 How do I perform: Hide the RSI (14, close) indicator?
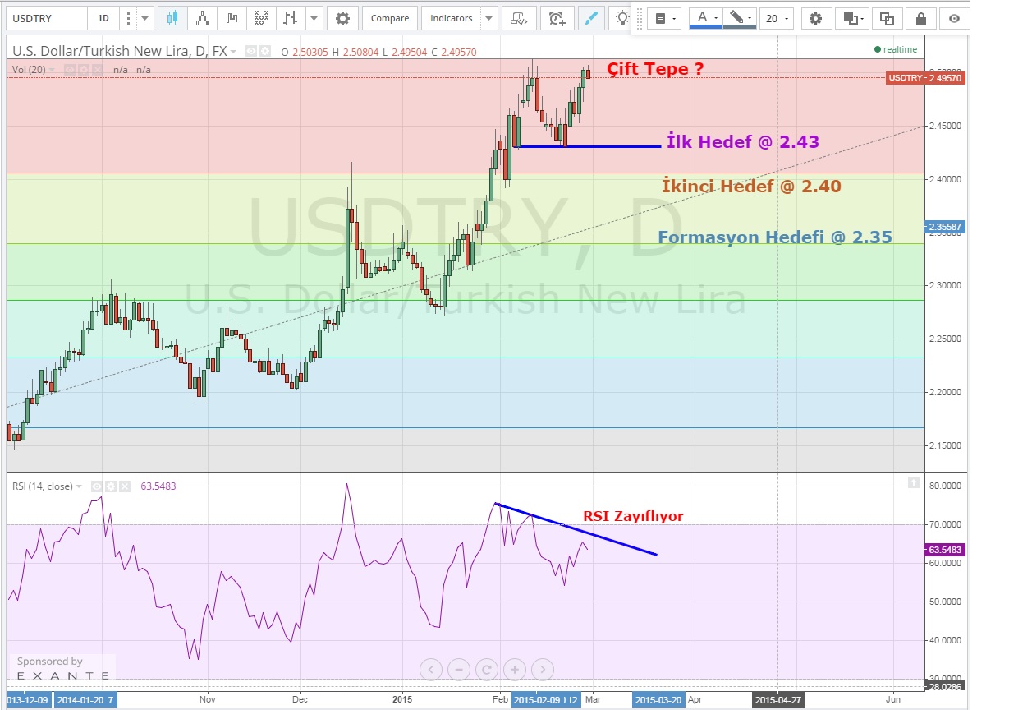coord(95,486)
